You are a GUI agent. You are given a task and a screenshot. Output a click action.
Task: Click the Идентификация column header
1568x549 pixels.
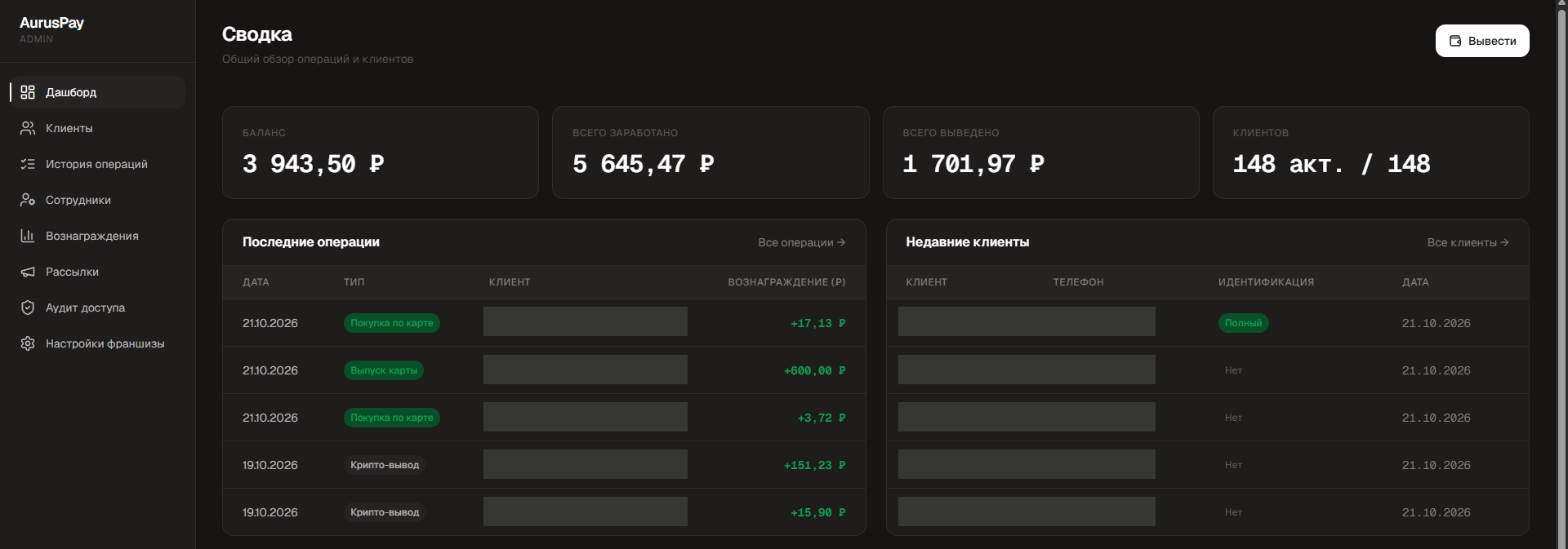[x=1266, y=282]
